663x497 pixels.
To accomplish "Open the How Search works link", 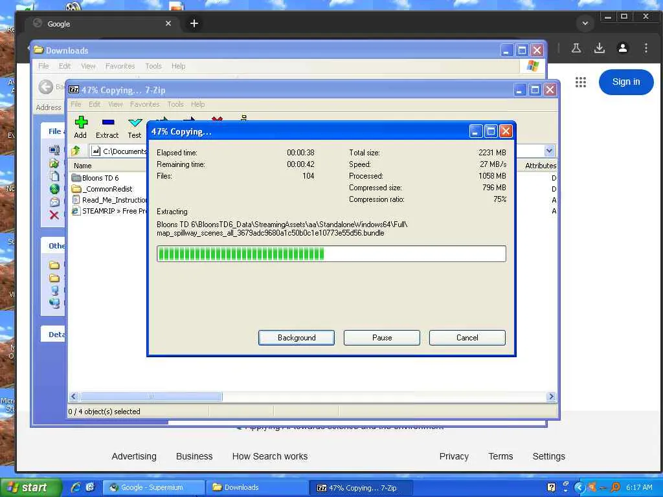I will [x=270, y=456].
